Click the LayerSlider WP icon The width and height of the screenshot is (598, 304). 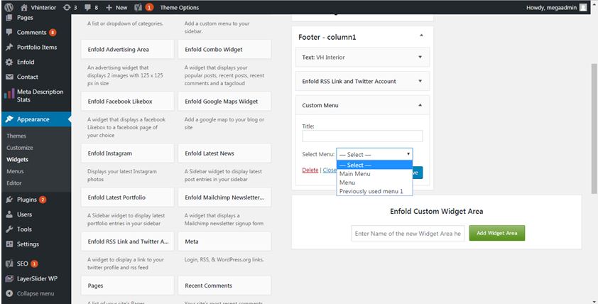tap(9, 279)
